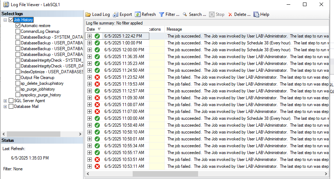Open Help from the toolbar

pyautogui.click(x=256, y=14)
